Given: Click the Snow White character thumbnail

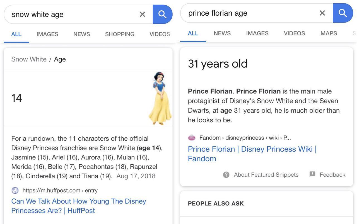Looking at the screenshot, I should 160,98.
